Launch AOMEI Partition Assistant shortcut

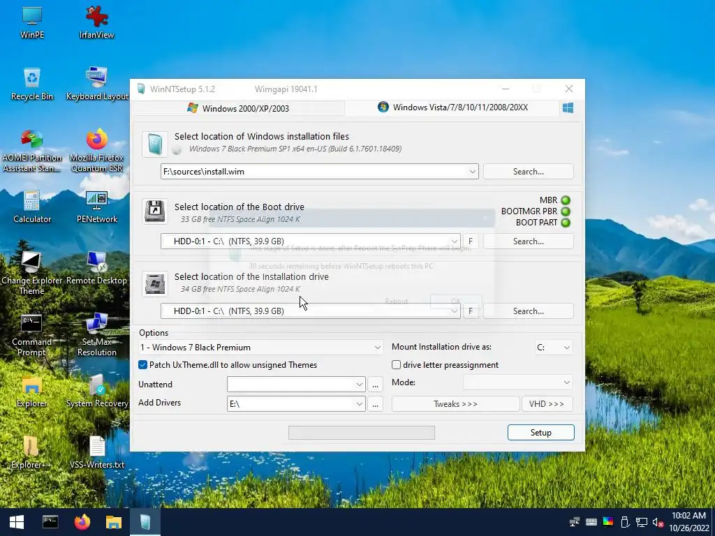32,151
